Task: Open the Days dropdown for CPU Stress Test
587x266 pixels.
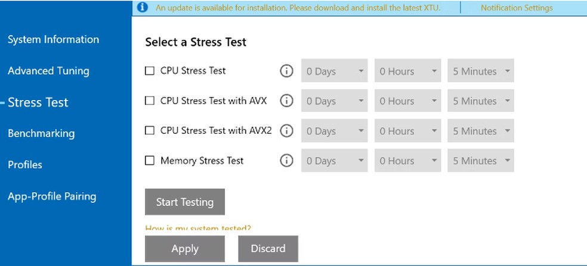Action: tap(334, 71)
